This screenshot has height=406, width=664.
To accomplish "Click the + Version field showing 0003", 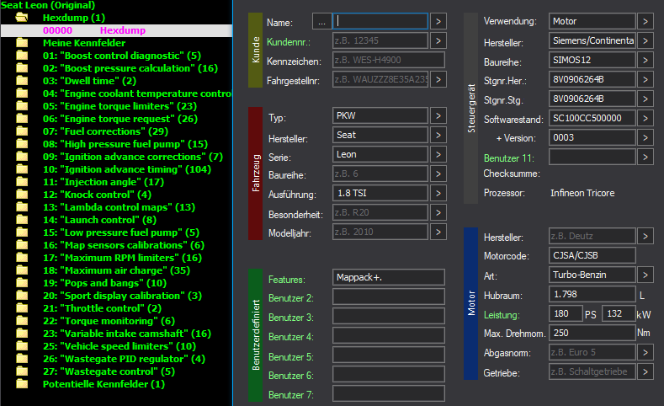I will (592, 138).
